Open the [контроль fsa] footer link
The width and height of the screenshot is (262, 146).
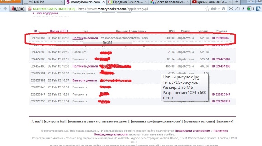[55, 122]
